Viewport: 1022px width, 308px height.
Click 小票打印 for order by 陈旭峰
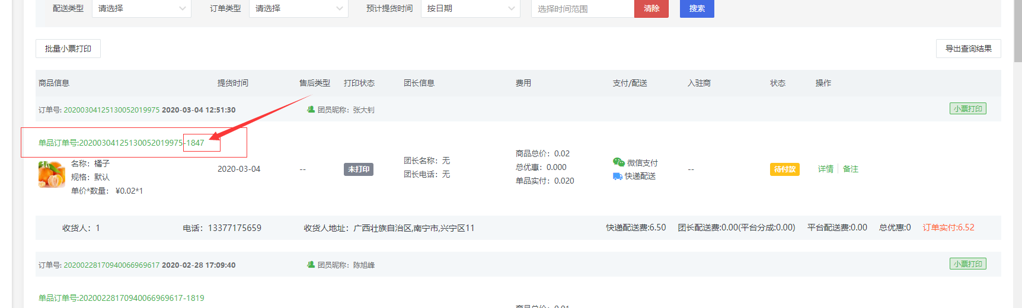pos(967,264)
